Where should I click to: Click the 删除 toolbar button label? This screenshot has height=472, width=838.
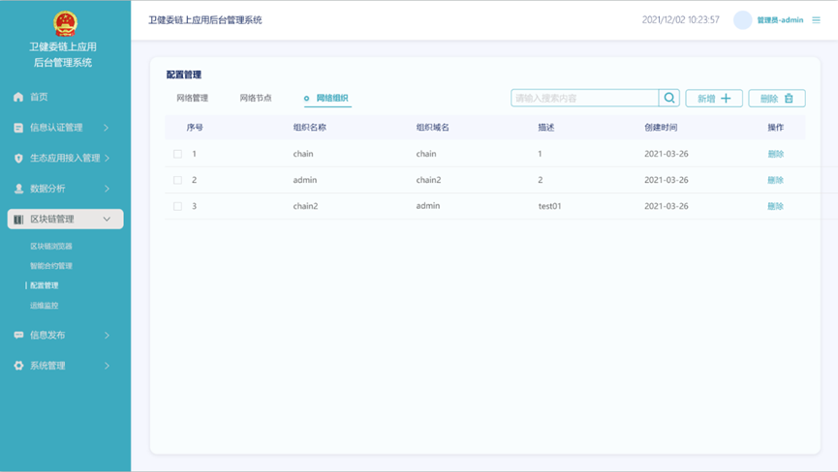(769, 98)
